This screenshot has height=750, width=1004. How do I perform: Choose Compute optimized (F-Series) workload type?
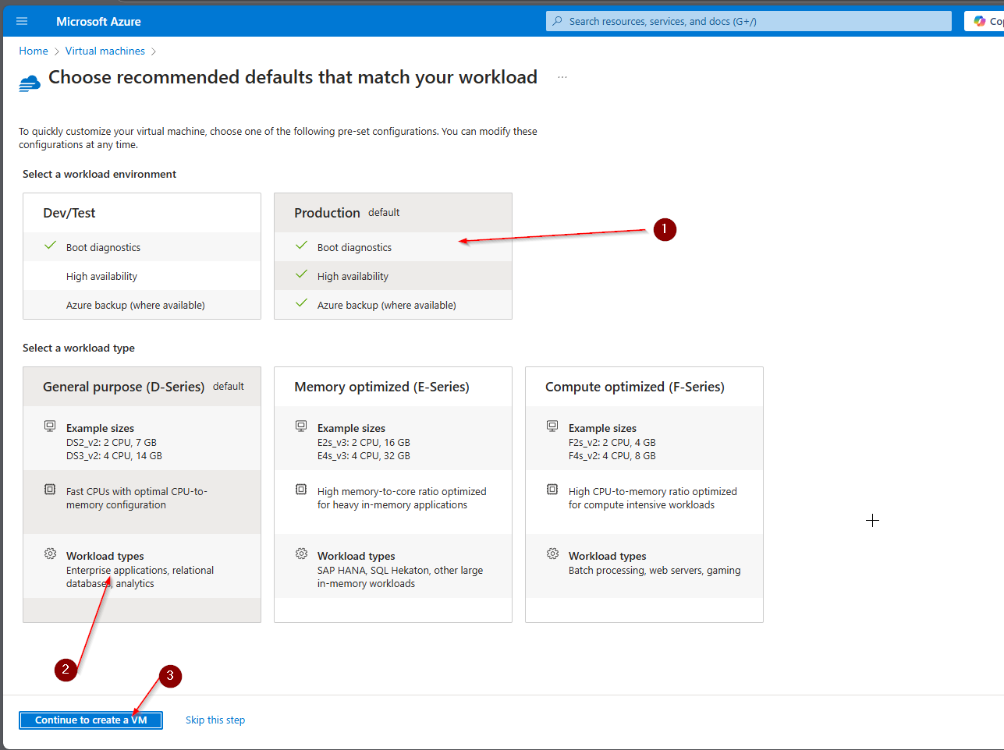(644, 387)
